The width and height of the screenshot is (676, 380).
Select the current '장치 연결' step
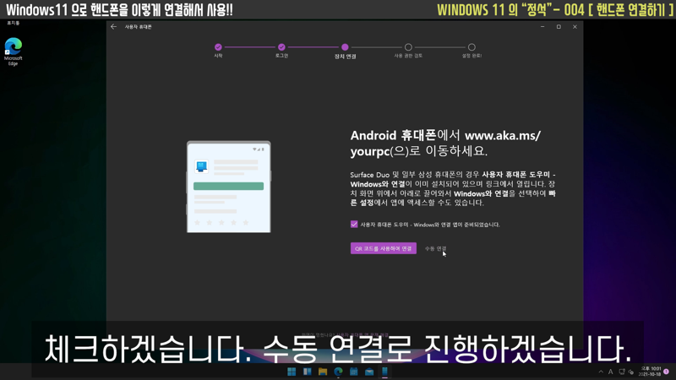[345, 47]
